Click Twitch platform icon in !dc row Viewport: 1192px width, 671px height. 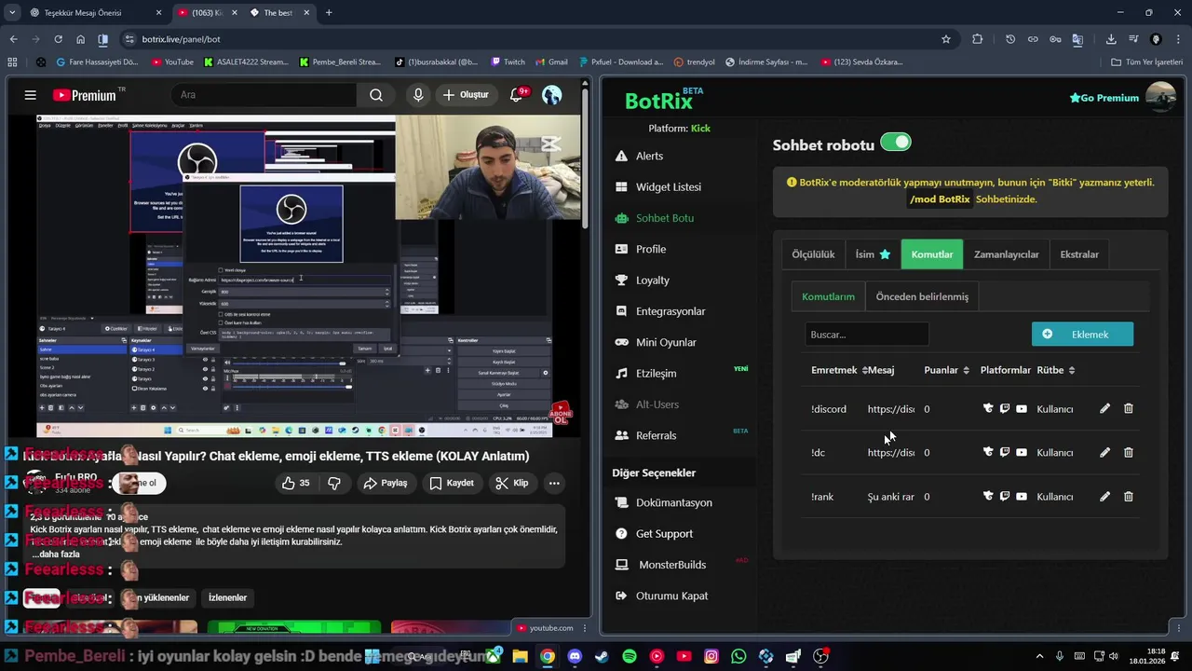[x=1005, y=452]
